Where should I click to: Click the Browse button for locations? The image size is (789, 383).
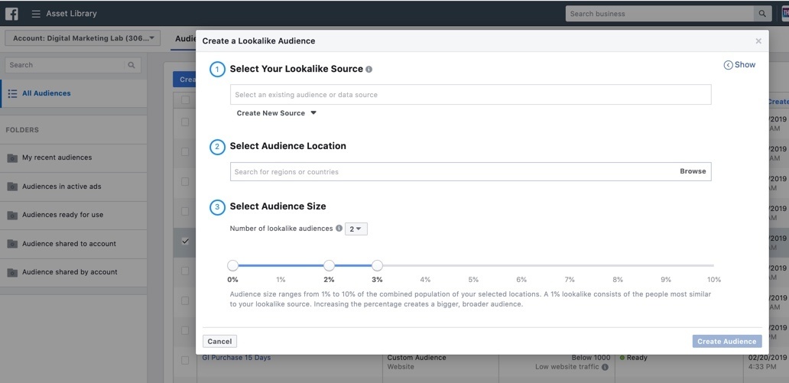pyautogui.click(x=693, y=171)
